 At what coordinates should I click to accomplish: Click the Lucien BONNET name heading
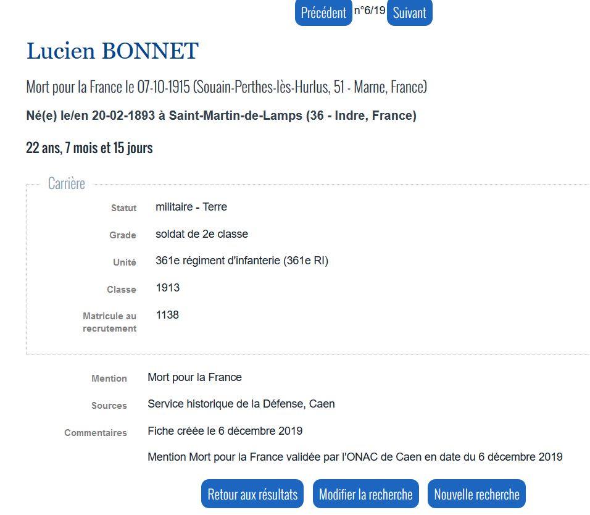point(112,51)
